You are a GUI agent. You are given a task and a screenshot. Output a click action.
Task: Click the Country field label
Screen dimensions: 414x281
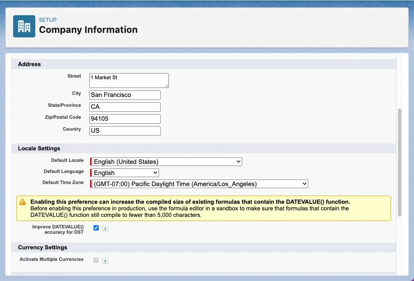pos(72,129)
